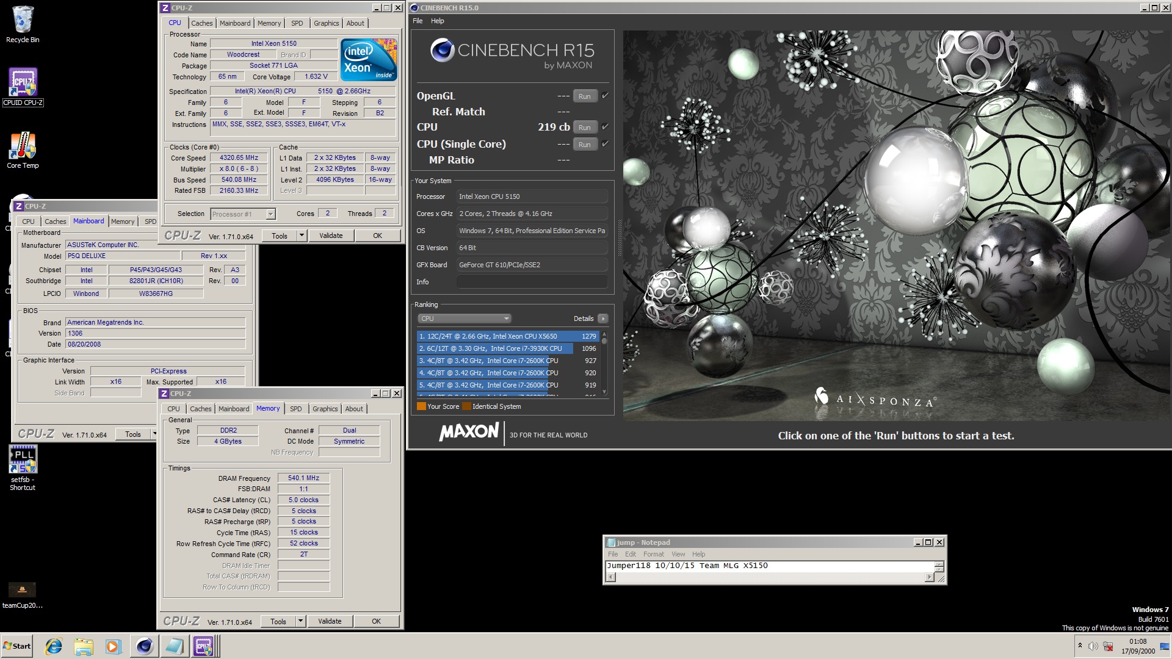Select ranking row 12C/24T Xeon X5650
The width and height of the screenshot is (1172, 659).
[508, 336]
